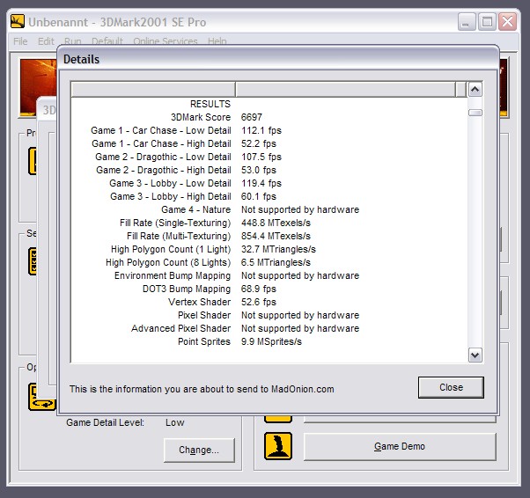Open the Run menu
Screen dimensions: 530x498
[x=73, y=41]
